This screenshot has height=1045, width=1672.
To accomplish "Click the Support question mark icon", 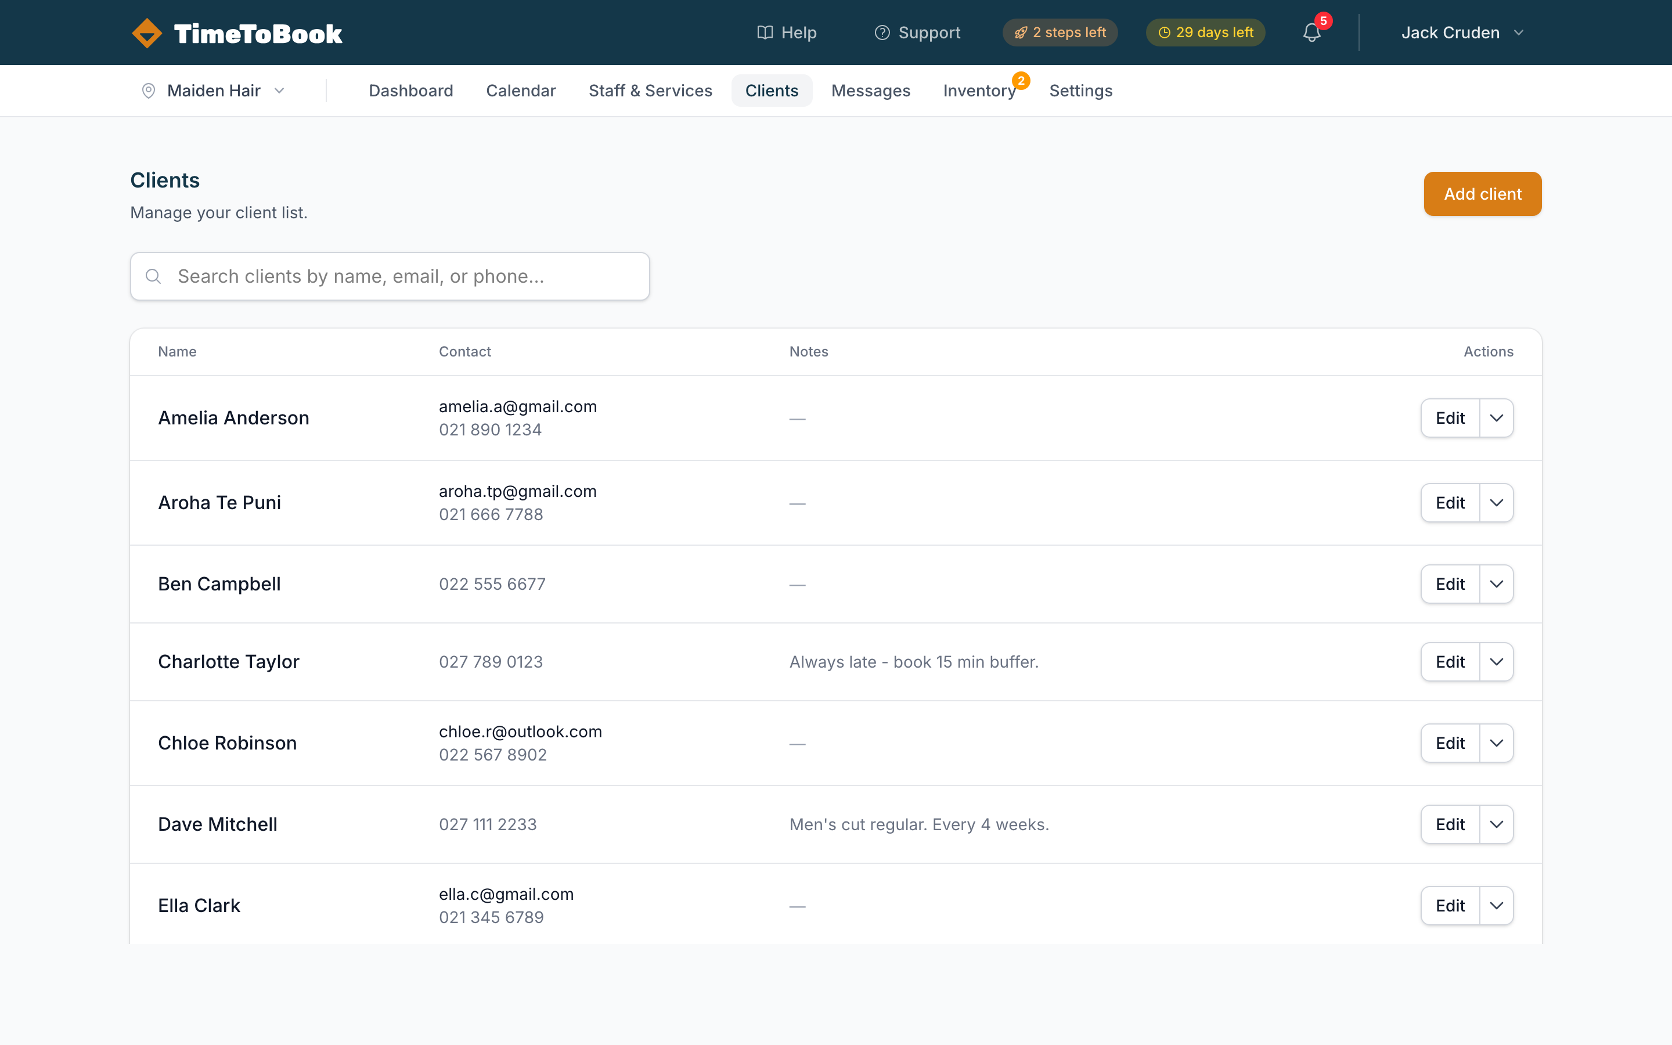I will [x=882, y=33].
